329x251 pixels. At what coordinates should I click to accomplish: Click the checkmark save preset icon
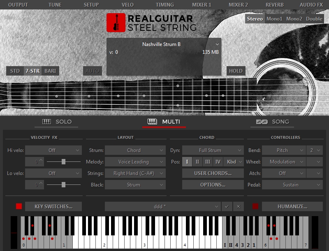[x=227, y=206]
